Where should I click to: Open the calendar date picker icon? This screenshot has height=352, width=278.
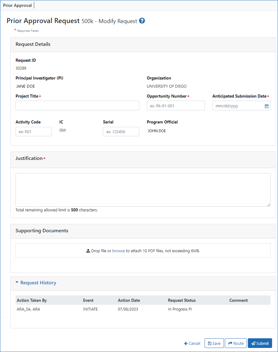click(266, 106)
